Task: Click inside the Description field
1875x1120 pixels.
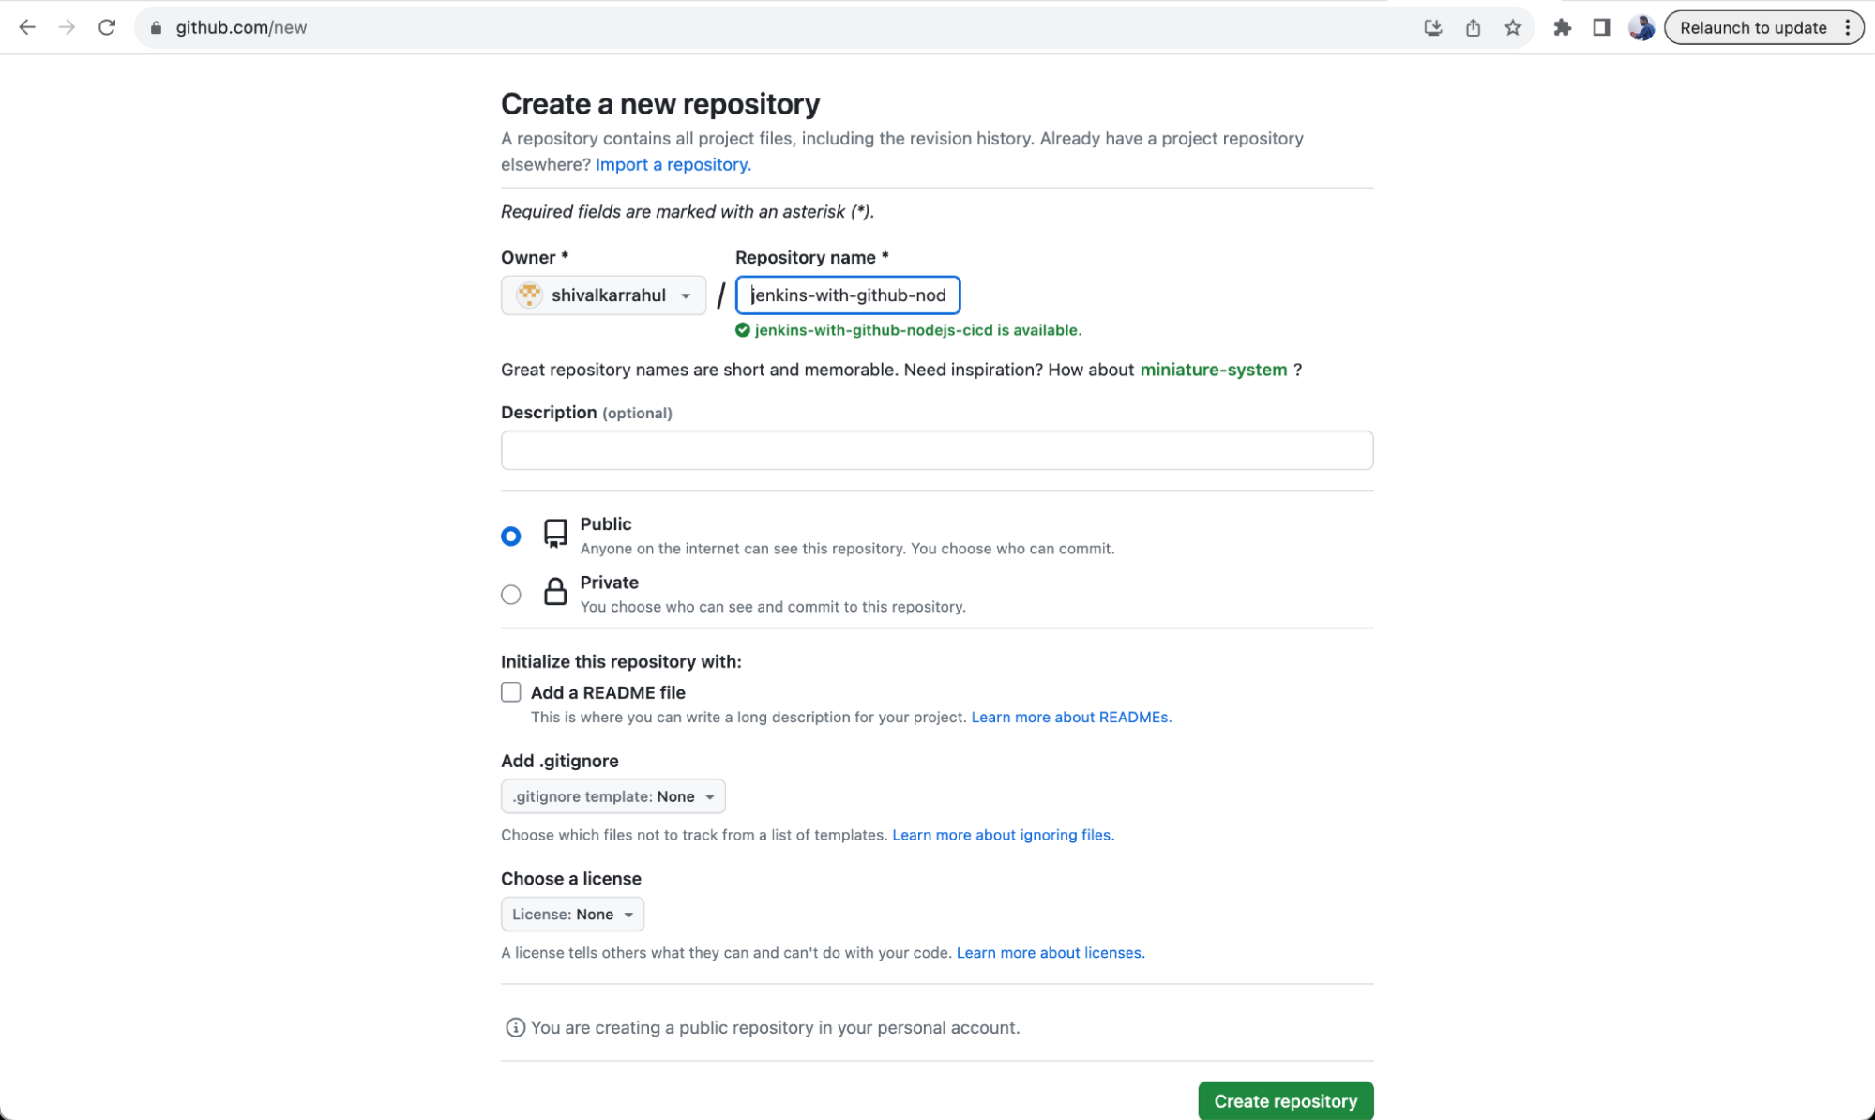Action: 936,450
